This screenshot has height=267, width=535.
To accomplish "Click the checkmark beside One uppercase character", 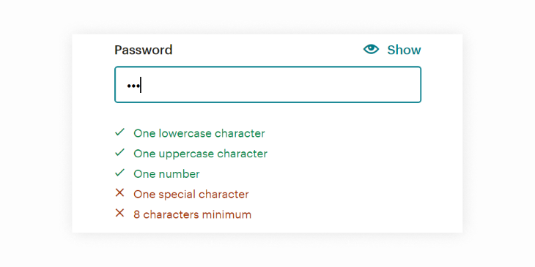I will pyautogui.click(x=119, y=153).
